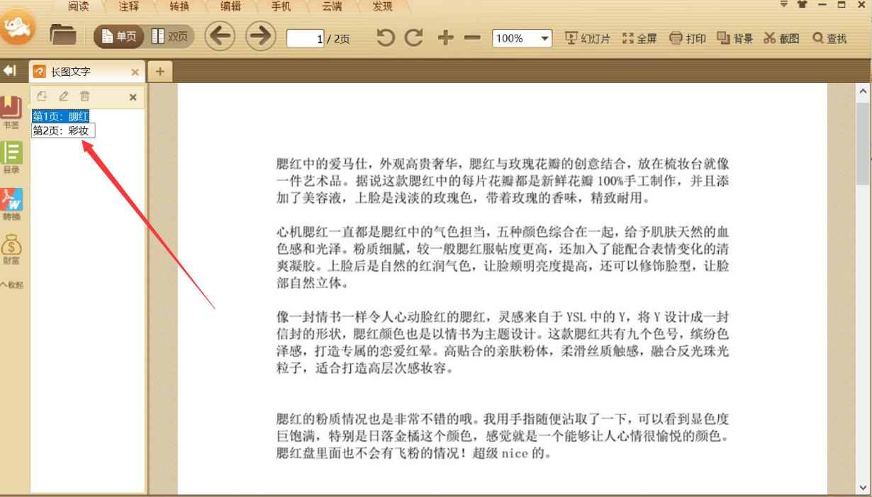Switch to single page view 单页
The image size is (872, 497).
(119, 37)
